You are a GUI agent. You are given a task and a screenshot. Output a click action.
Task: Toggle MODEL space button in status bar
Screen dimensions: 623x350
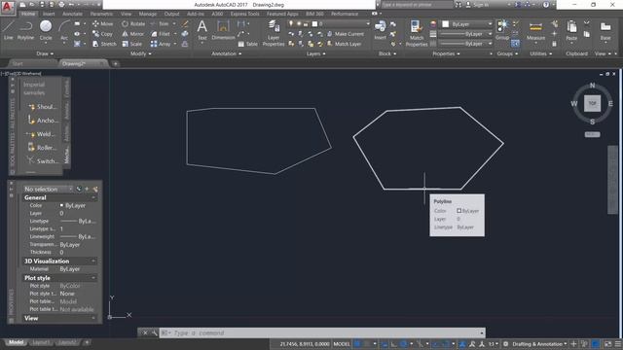click(342, 344)
